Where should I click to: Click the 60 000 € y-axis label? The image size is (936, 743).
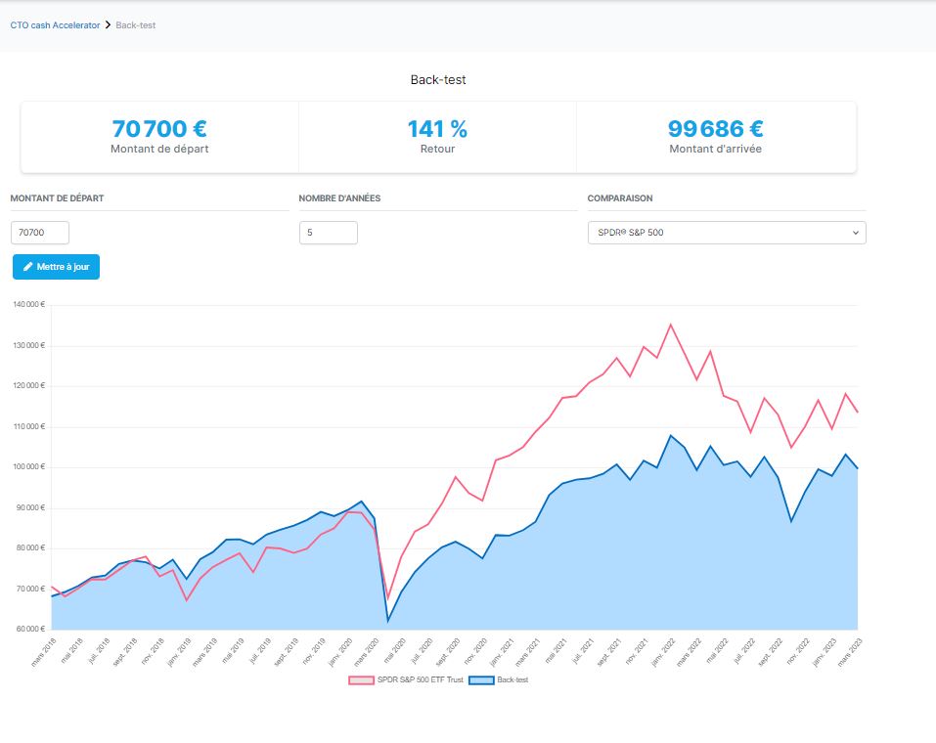(x=30, y=629)
